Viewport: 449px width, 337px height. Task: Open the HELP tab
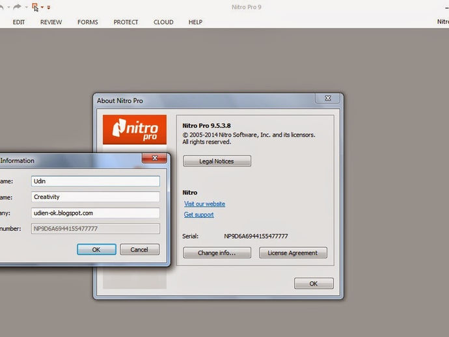(x=196, y=22)
